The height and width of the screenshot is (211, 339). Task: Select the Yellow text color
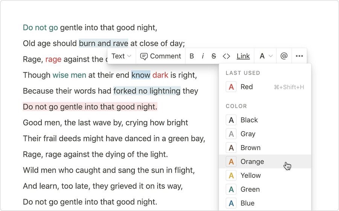pyautogui.click(x=265, y=175)
